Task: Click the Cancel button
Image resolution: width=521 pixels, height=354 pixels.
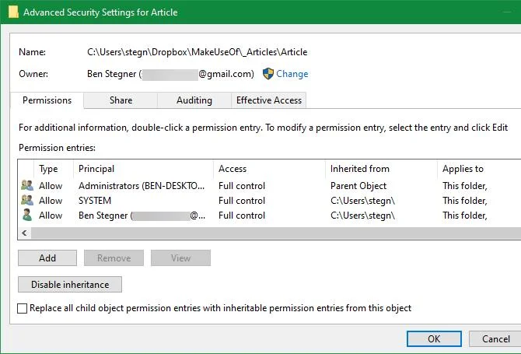Action: pyautogui.click(x=495, y=338)
